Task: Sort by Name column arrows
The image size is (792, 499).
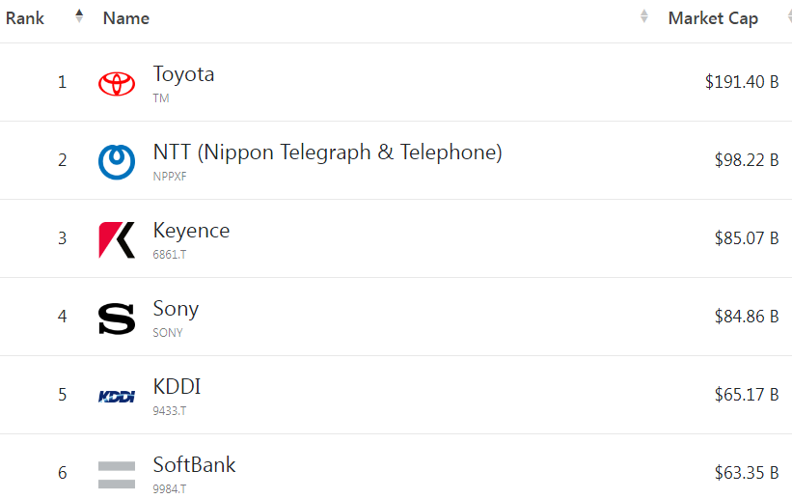Action: pyautogui.click(x=643, y=16)
